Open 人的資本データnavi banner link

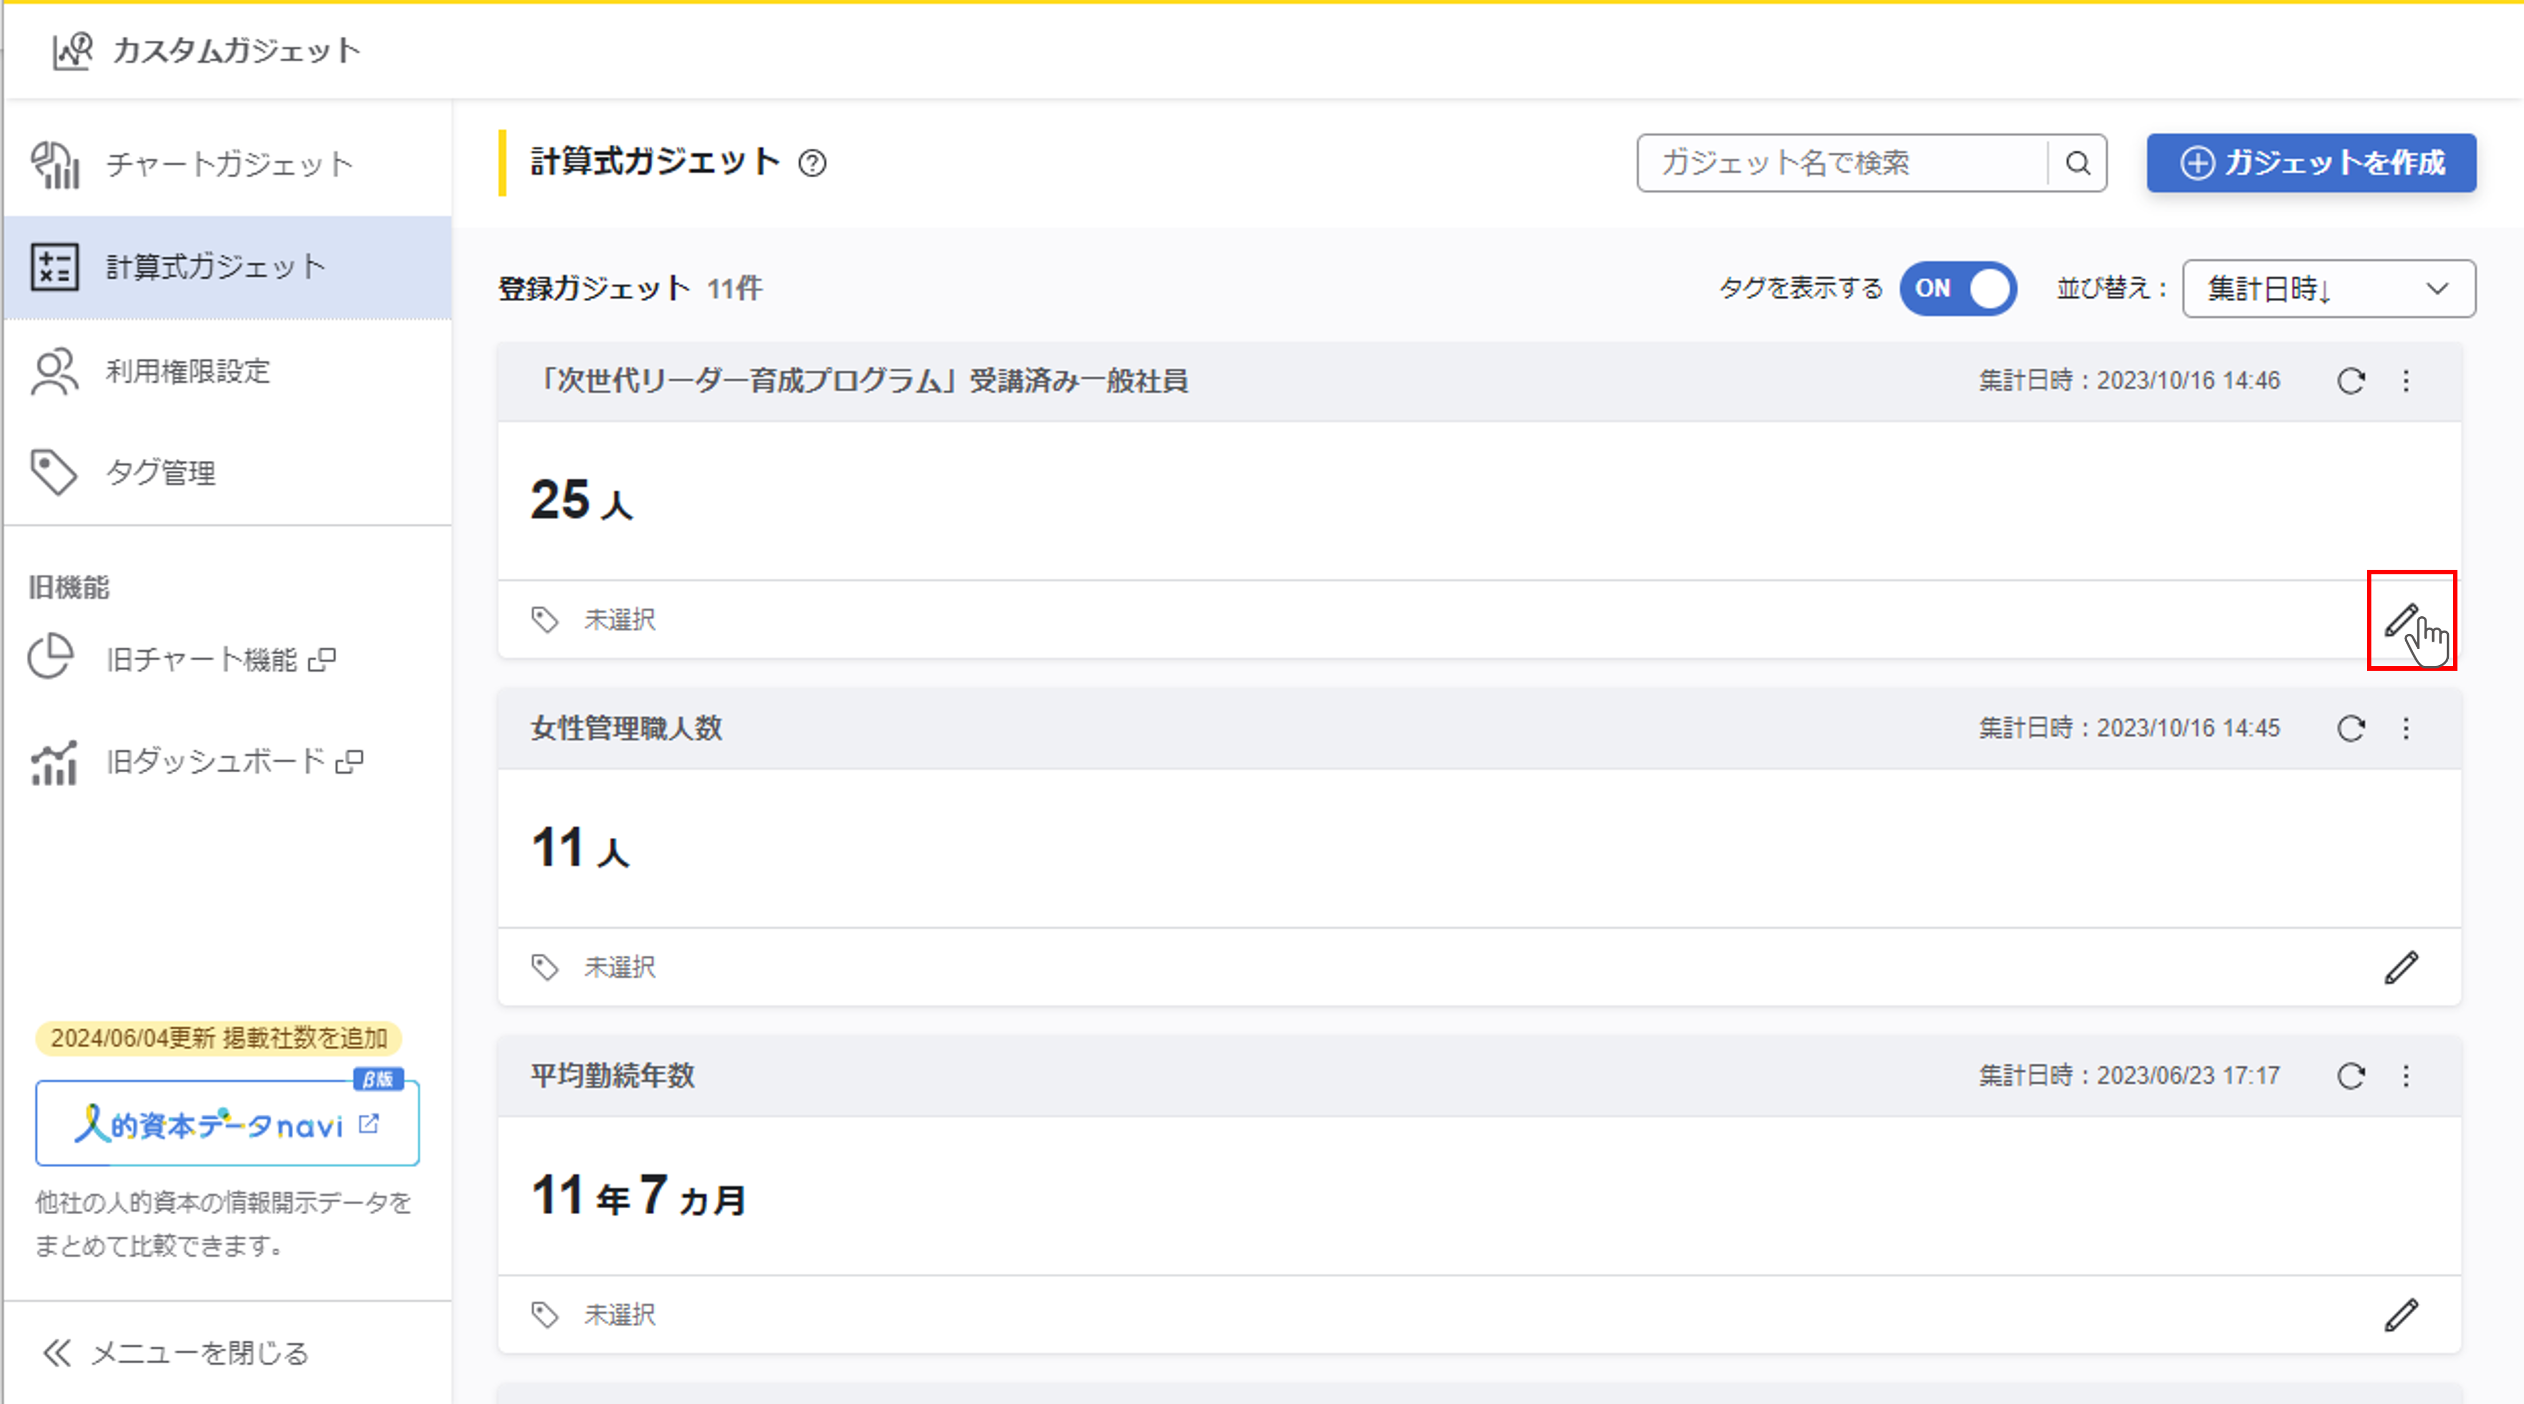pyautogui.click(x=227, y=1125)
